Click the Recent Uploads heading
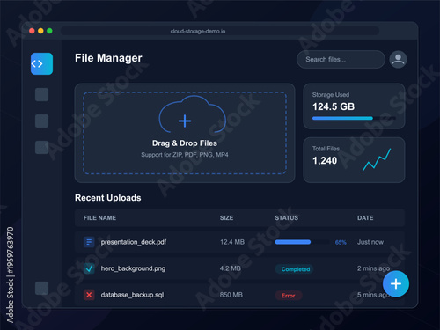440x330 pixels. [x=108, y=198]
